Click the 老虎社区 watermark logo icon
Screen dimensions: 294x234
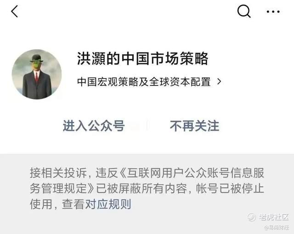tap(252, 217)
